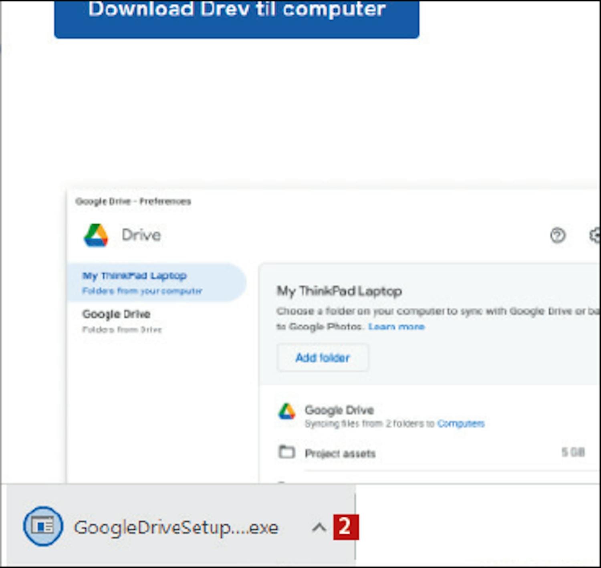Click the Google Drive icon in sync list

(287, 412)
